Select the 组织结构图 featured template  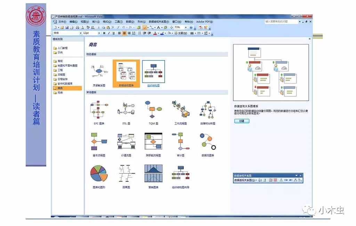click(153, 73)
